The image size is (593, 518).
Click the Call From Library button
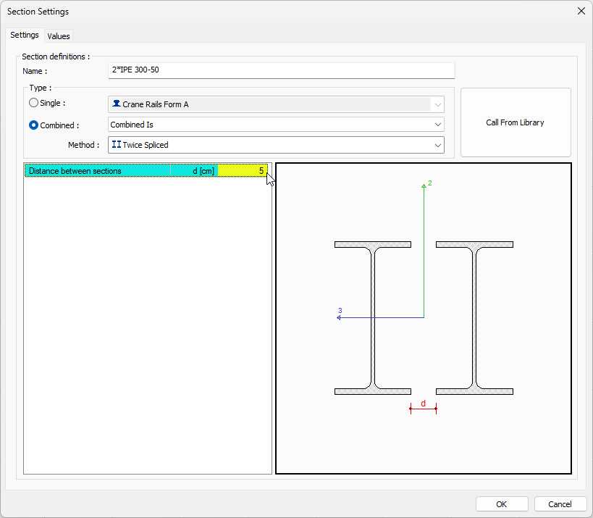click(515, 122)
